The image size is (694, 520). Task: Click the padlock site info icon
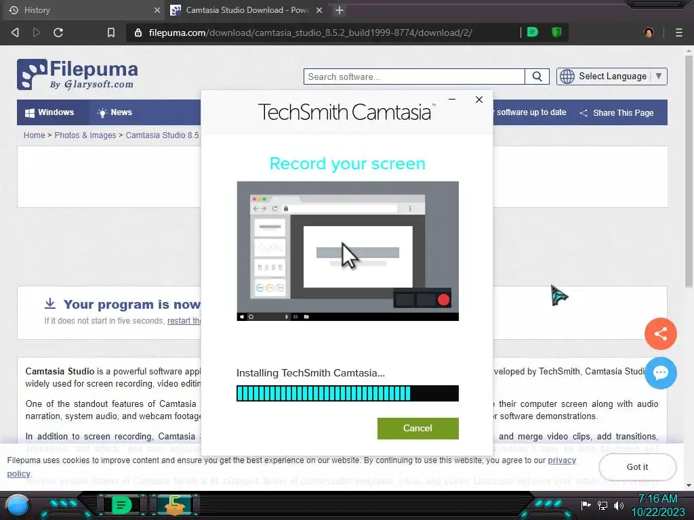pyautogui.click(x=138, y=32)
